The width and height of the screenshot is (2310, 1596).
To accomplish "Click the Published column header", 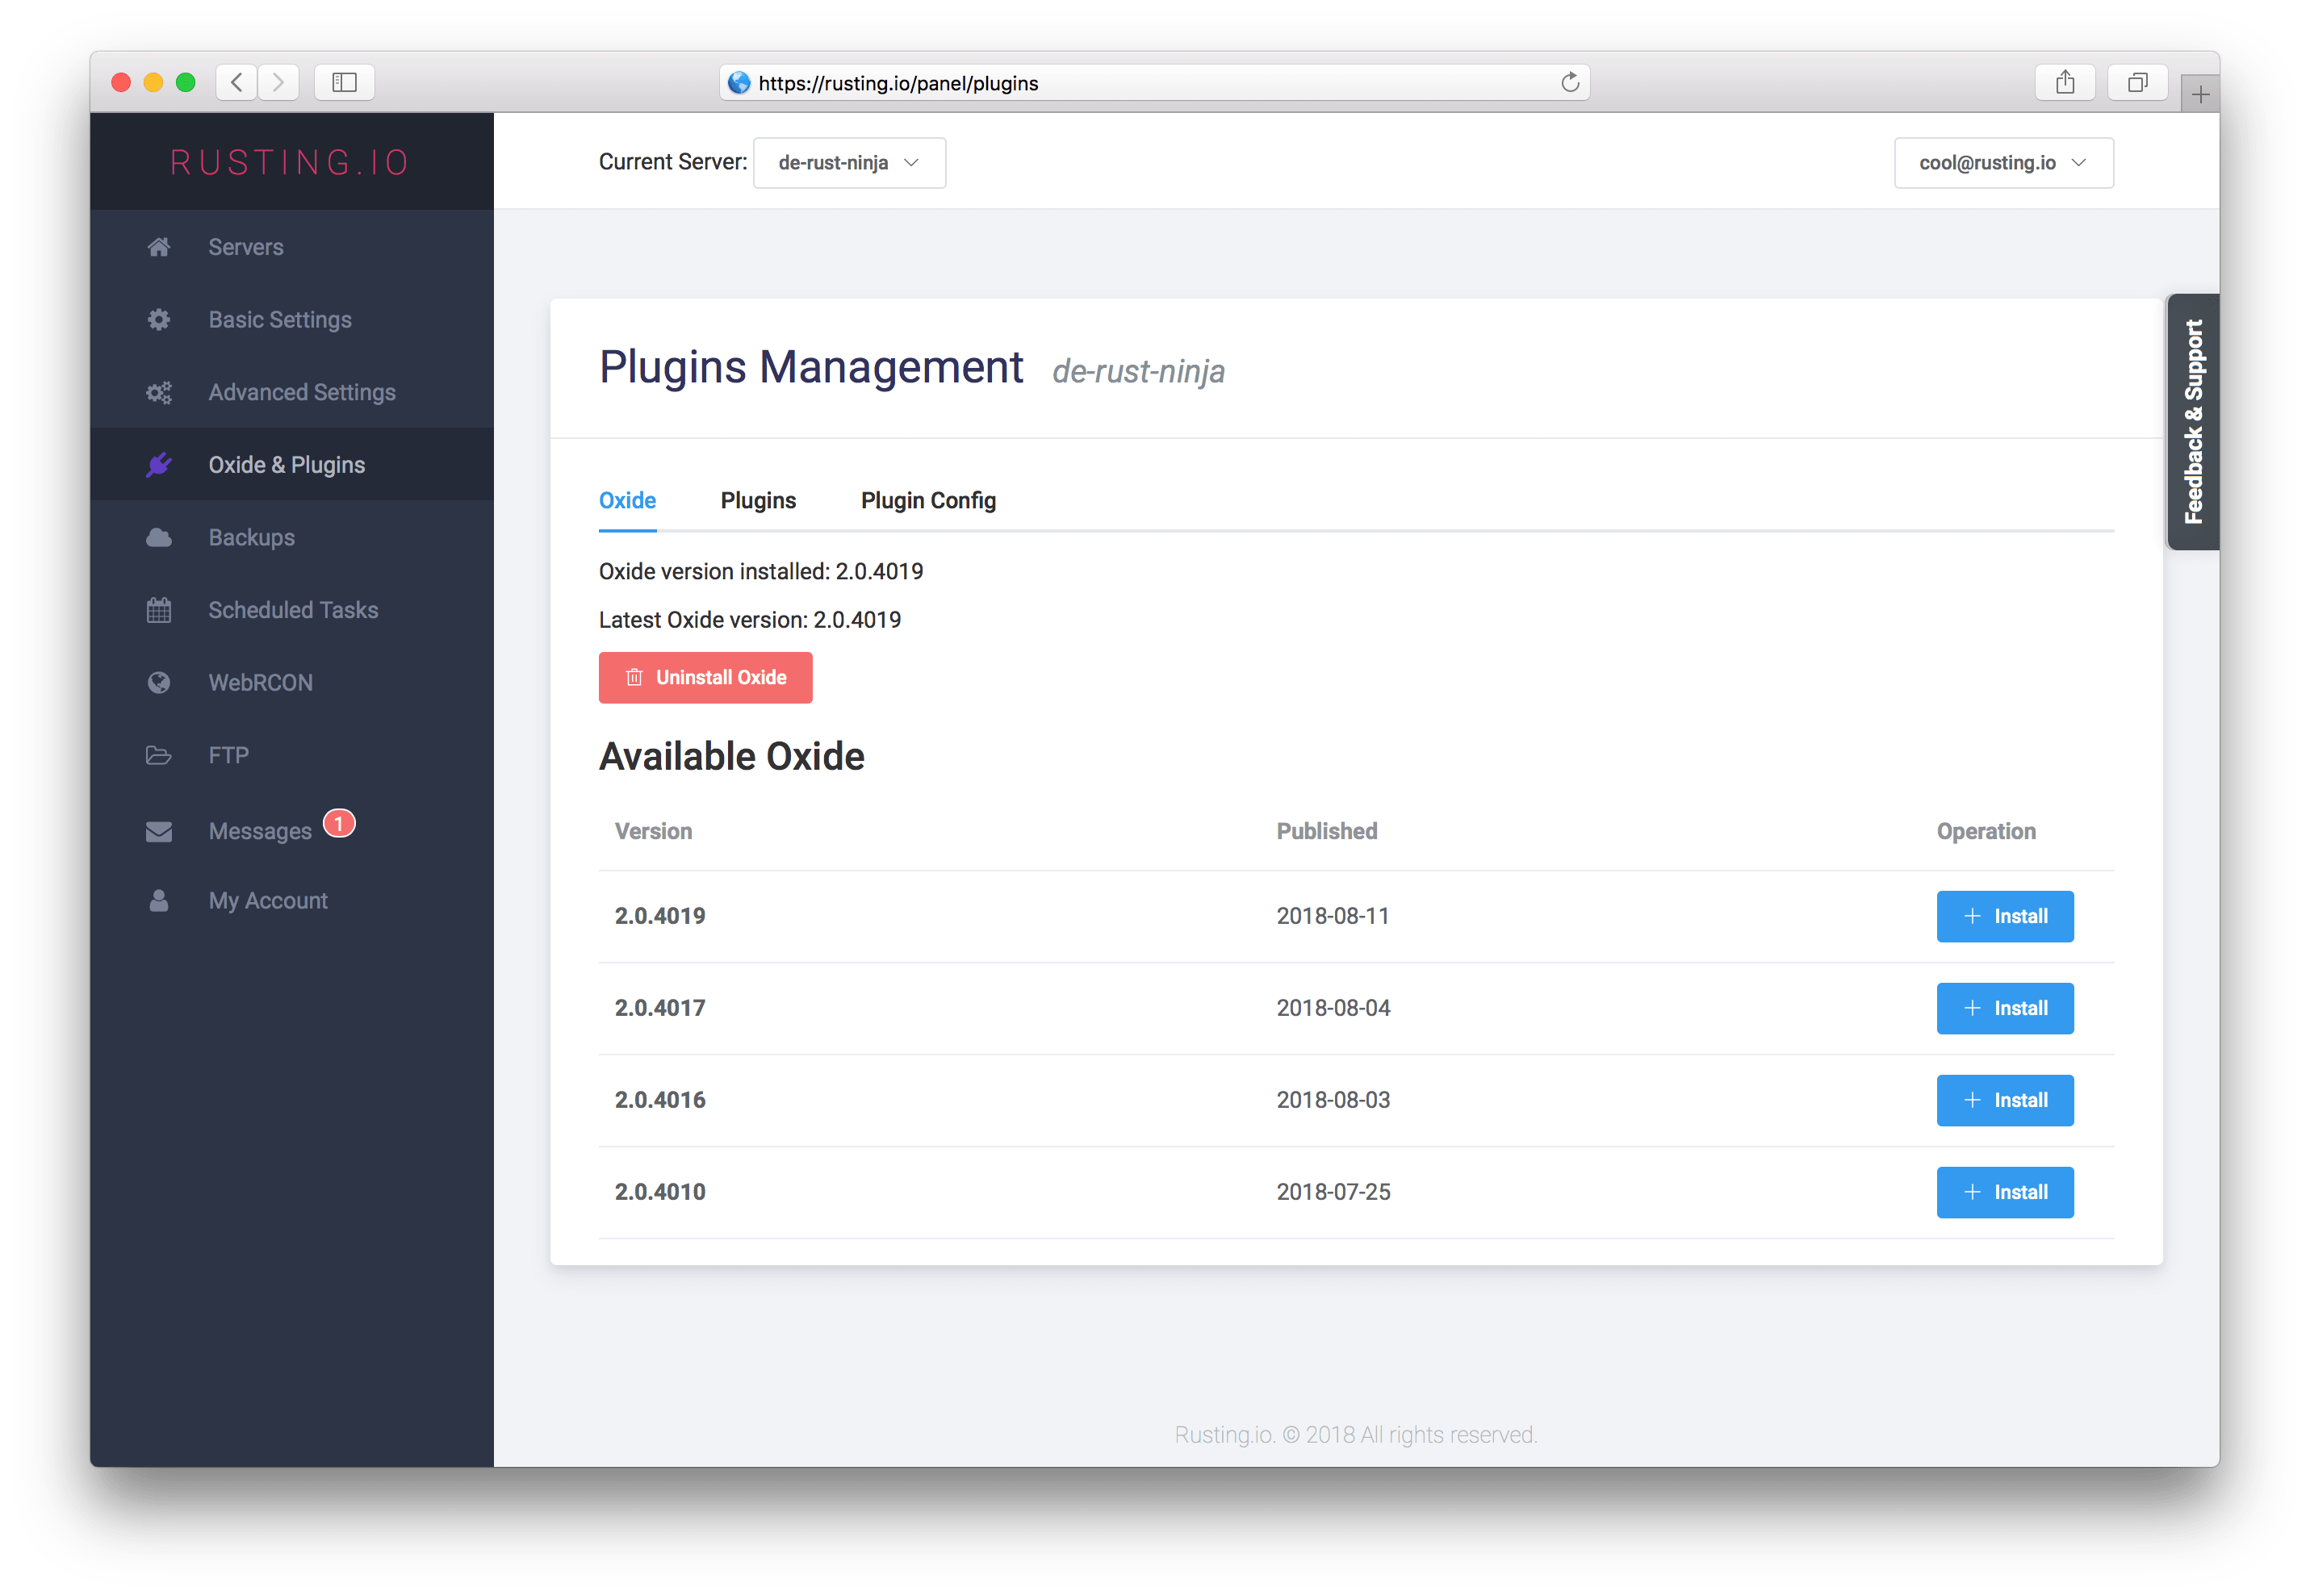I will click(x=1326, y=832).
